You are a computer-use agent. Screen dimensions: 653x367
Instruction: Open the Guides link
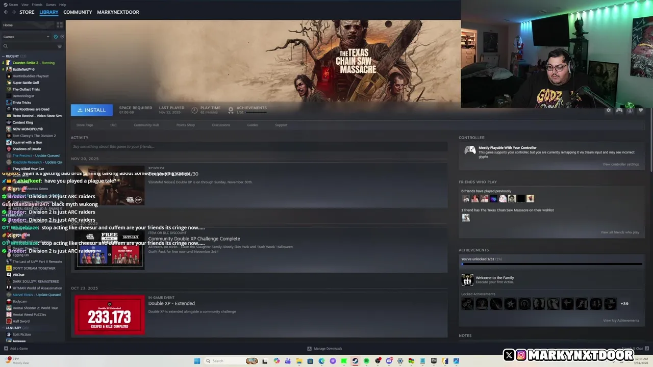pos(253,125)
